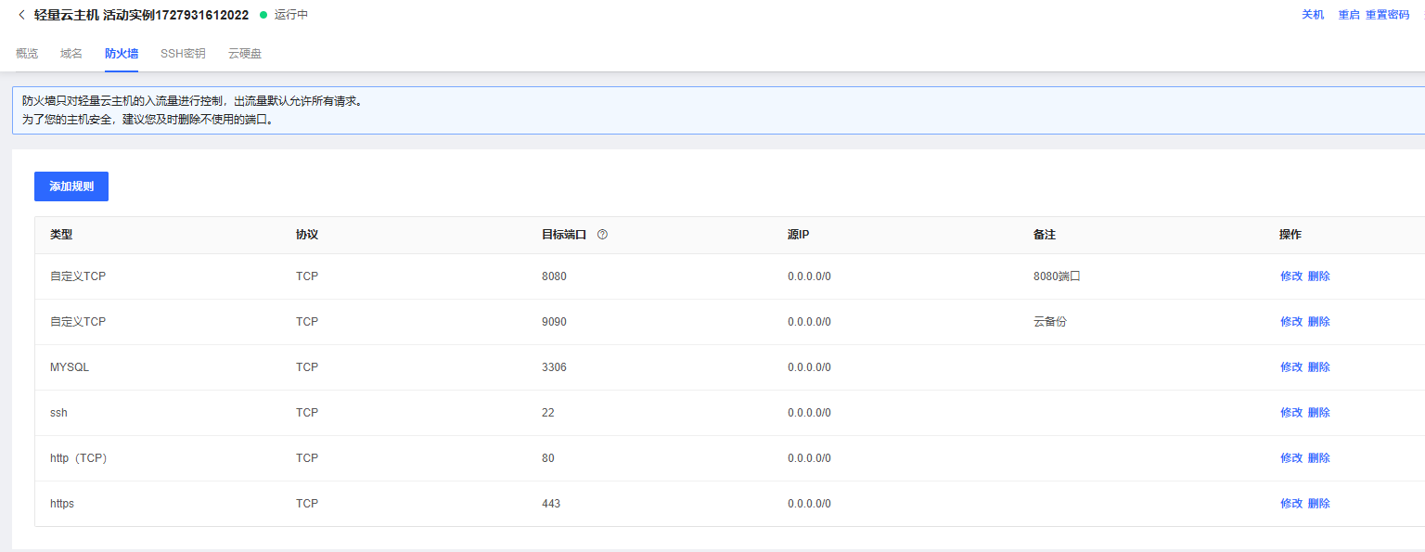Go to the 云硬盘 tab
Viewport: 1425px width, 552px height.
pos(245,54)
